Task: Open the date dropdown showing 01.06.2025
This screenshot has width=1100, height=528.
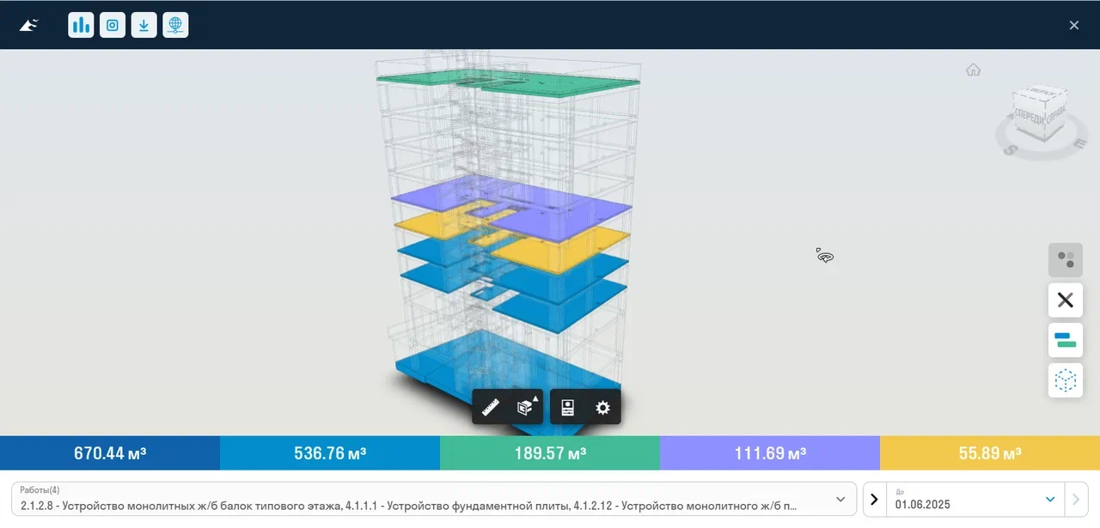Action: coord(1049,499)
